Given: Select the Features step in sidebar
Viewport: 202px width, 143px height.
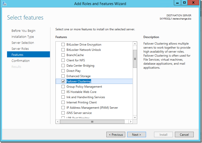Looking at the screenshot, I should 28,54.
